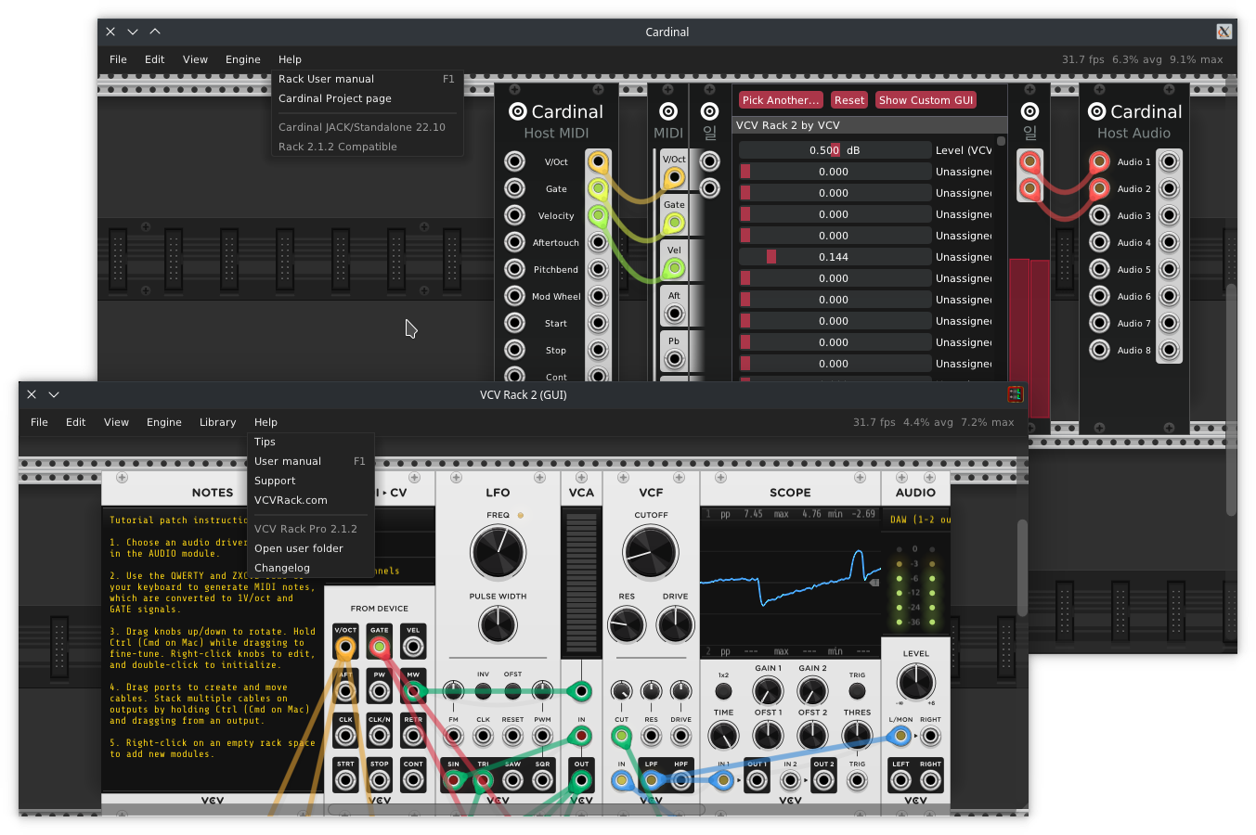Image resolution: width=1256 pixels, height=835 pixels.
Task: Toggle the LFO INV switch
Action: [483, 690]
